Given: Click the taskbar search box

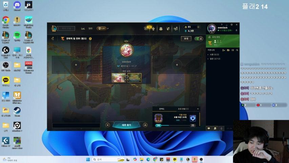Looking at the screenshot, I should 108,159.
